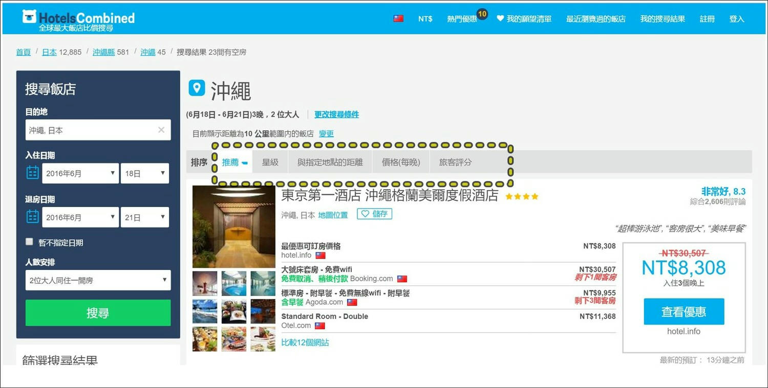The width and height of the screenshot is (768, 388).
Task: Go to 首頁 breadcrumb link
Action: tap(24, 52)
